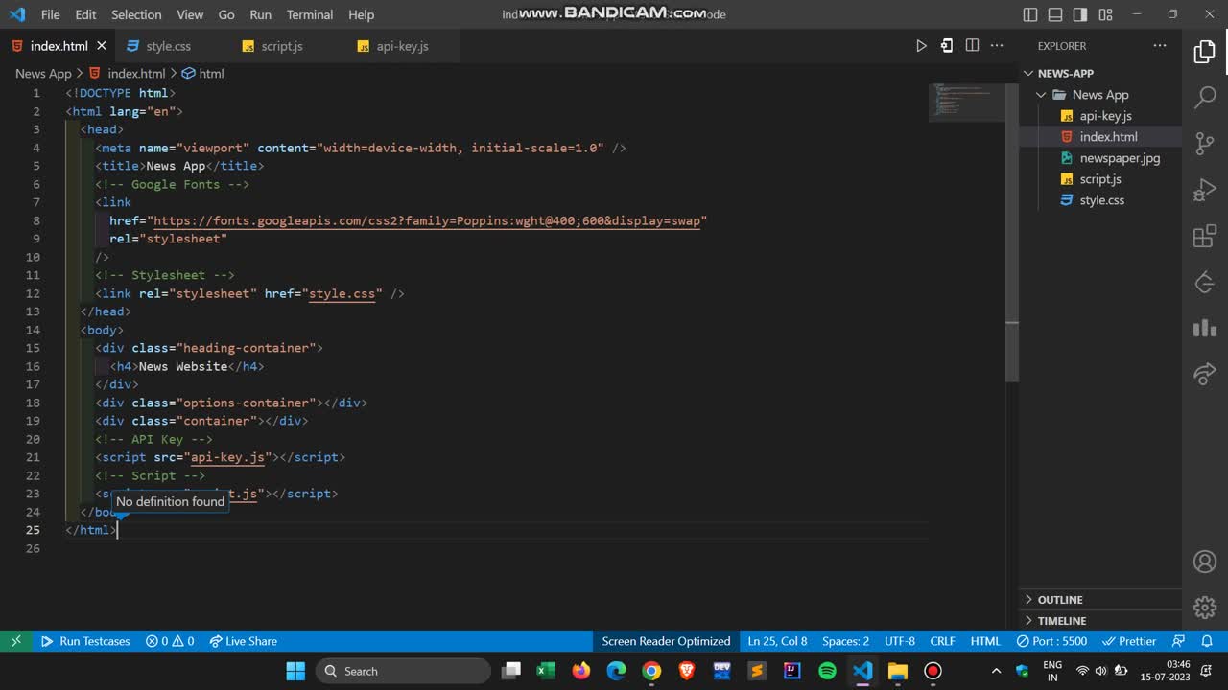This screenshot has height=690, width=1228.
Task: Click the remote window status bar icon
Action: point(15,641)
